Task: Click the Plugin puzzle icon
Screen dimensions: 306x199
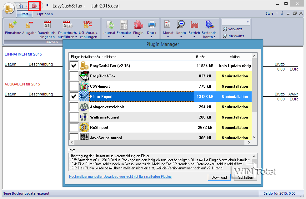Action: [x=138, y=25]
